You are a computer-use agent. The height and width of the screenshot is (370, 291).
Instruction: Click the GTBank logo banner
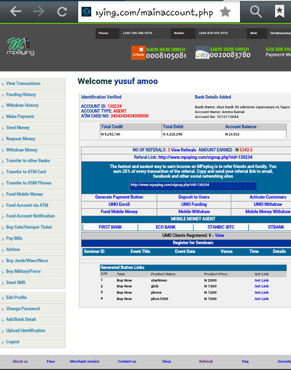coord(159,52)
